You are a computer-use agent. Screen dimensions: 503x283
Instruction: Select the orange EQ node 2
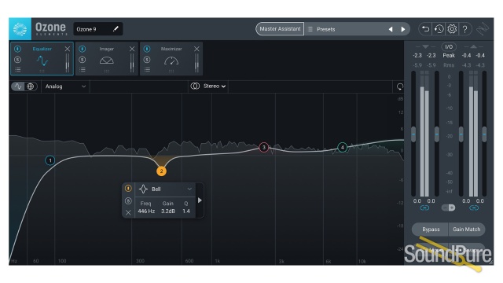(161, 171)
